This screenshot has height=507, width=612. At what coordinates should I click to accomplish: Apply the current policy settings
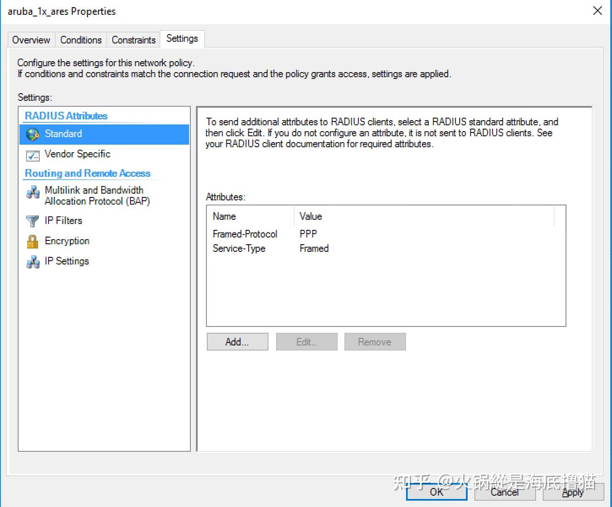click(x=573, y=492)
